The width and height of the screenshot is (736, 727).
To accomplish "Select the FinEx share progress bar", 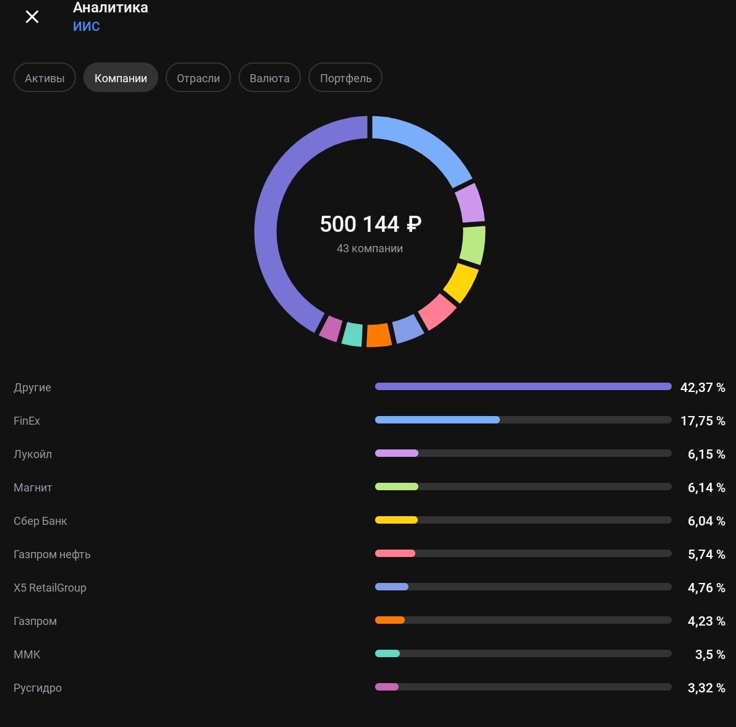I will [x=523, y=420].
